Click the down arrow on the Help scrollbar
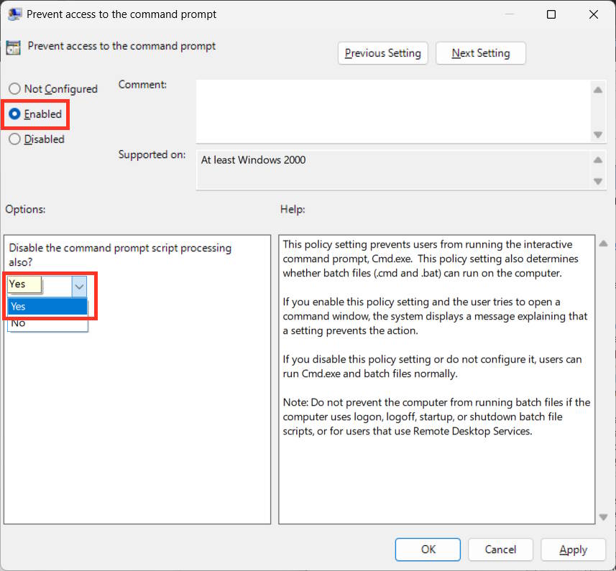 point(602,516)
